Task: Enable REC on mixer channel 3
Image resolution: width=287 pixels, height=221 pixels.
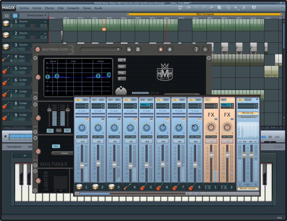Action: click(118, 100)
